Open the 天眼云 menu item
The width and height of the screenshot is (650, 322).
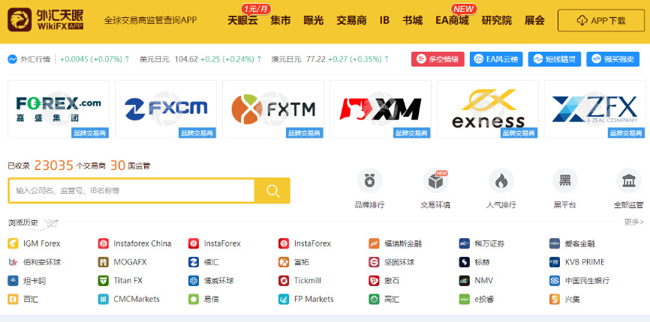tap(242, 20)
